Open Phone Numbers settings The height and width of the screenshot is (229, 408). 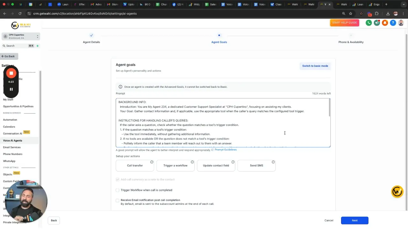pyautogui.click(x=12, y=154)
